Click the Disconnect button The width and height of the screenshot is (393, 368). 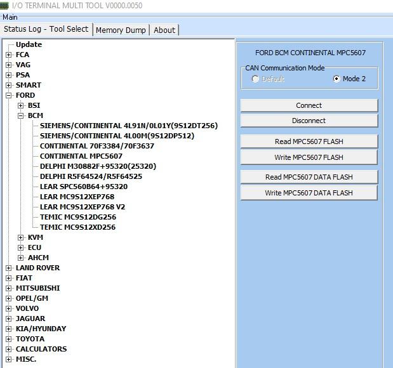coord(309,121)
